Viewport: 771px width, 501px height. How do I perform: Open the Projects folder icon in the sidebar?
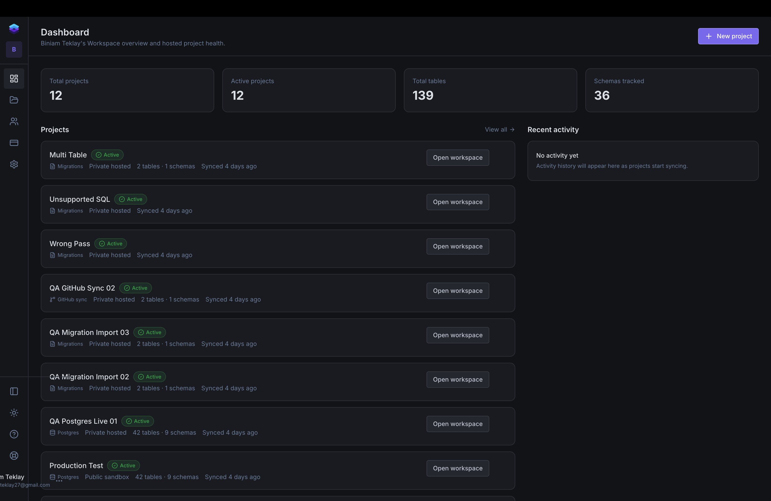[x=14, y=100]
